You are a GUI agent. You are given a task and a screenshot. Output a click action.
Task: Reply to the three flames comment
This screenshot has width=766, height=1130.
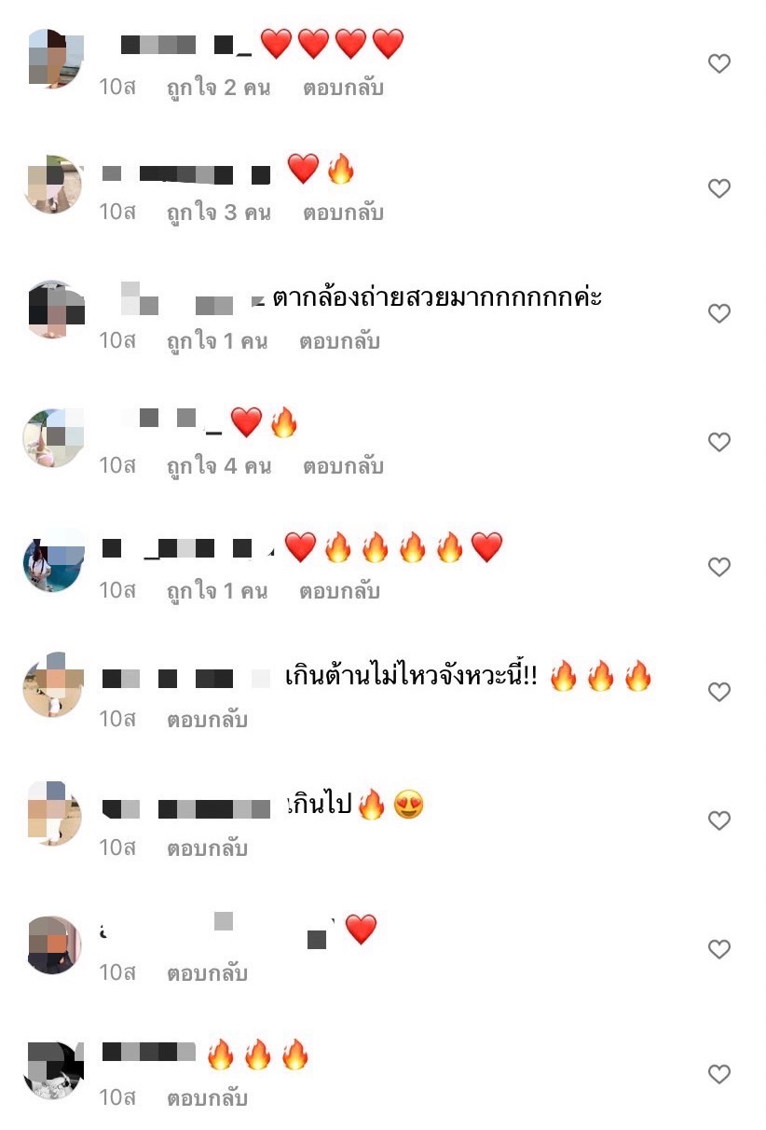207,1098
